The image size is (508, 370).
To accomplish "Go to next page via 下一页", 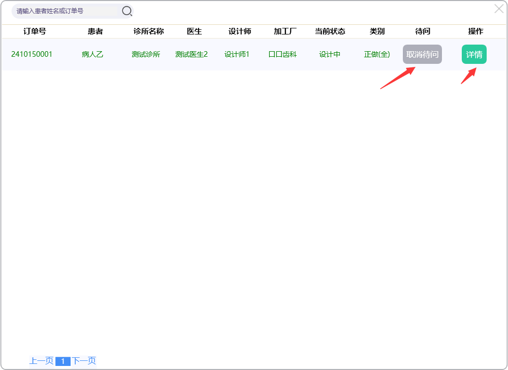I will [x=84, y=361].
